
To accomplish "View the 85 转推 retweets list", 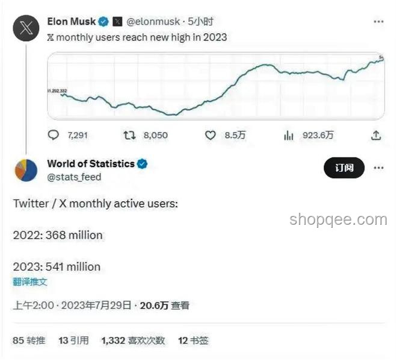I will (29, 341).
